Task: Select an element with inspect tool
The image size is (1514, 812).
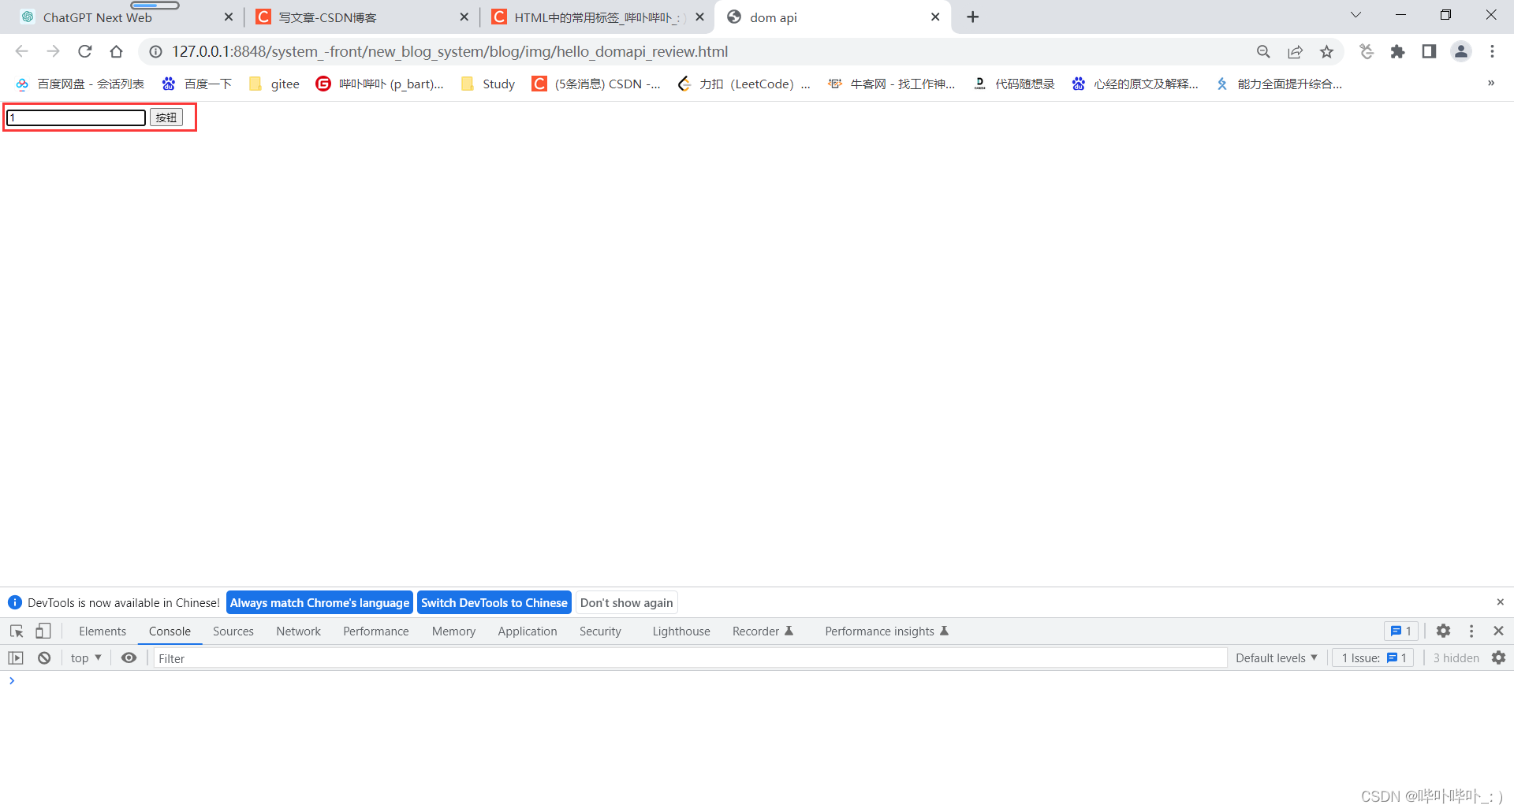Action: [x=17, y=631]
